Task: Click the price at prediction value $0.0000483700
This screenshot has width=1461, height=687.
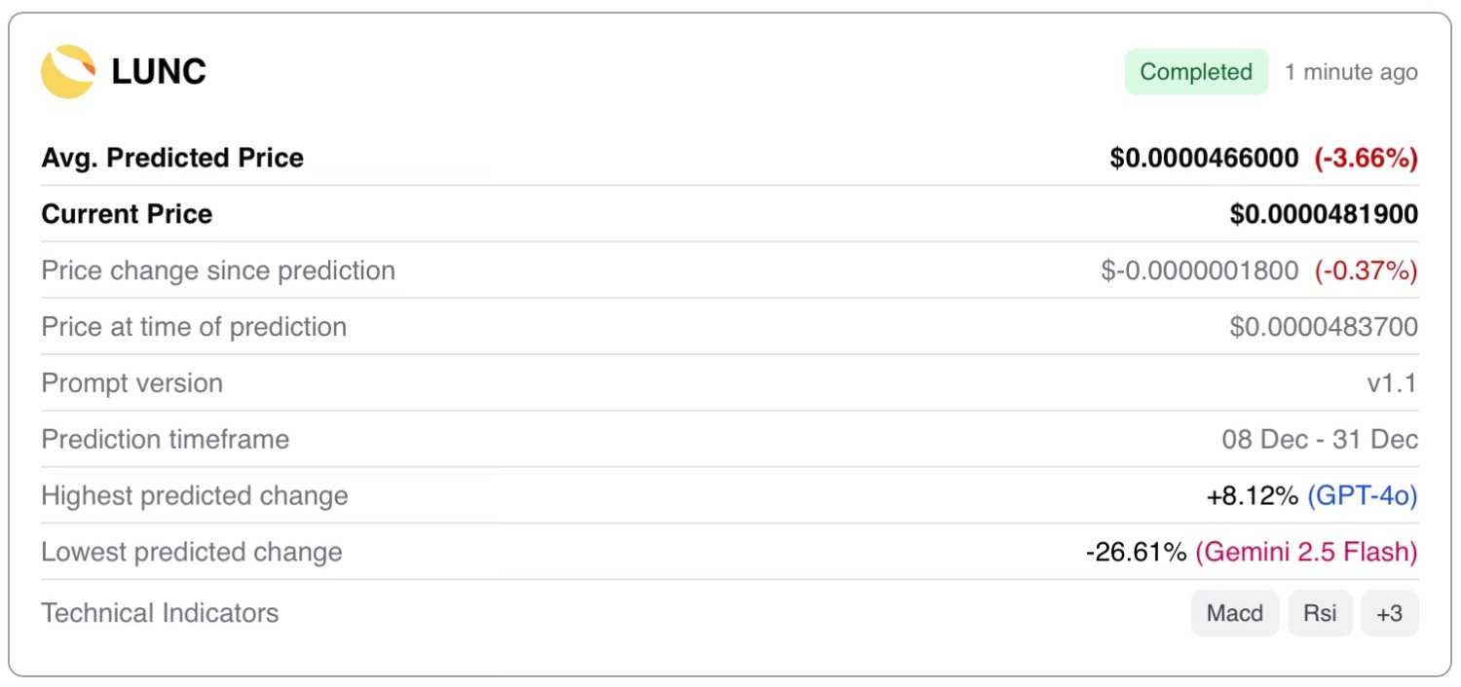Action: (x=1324, y=327)
